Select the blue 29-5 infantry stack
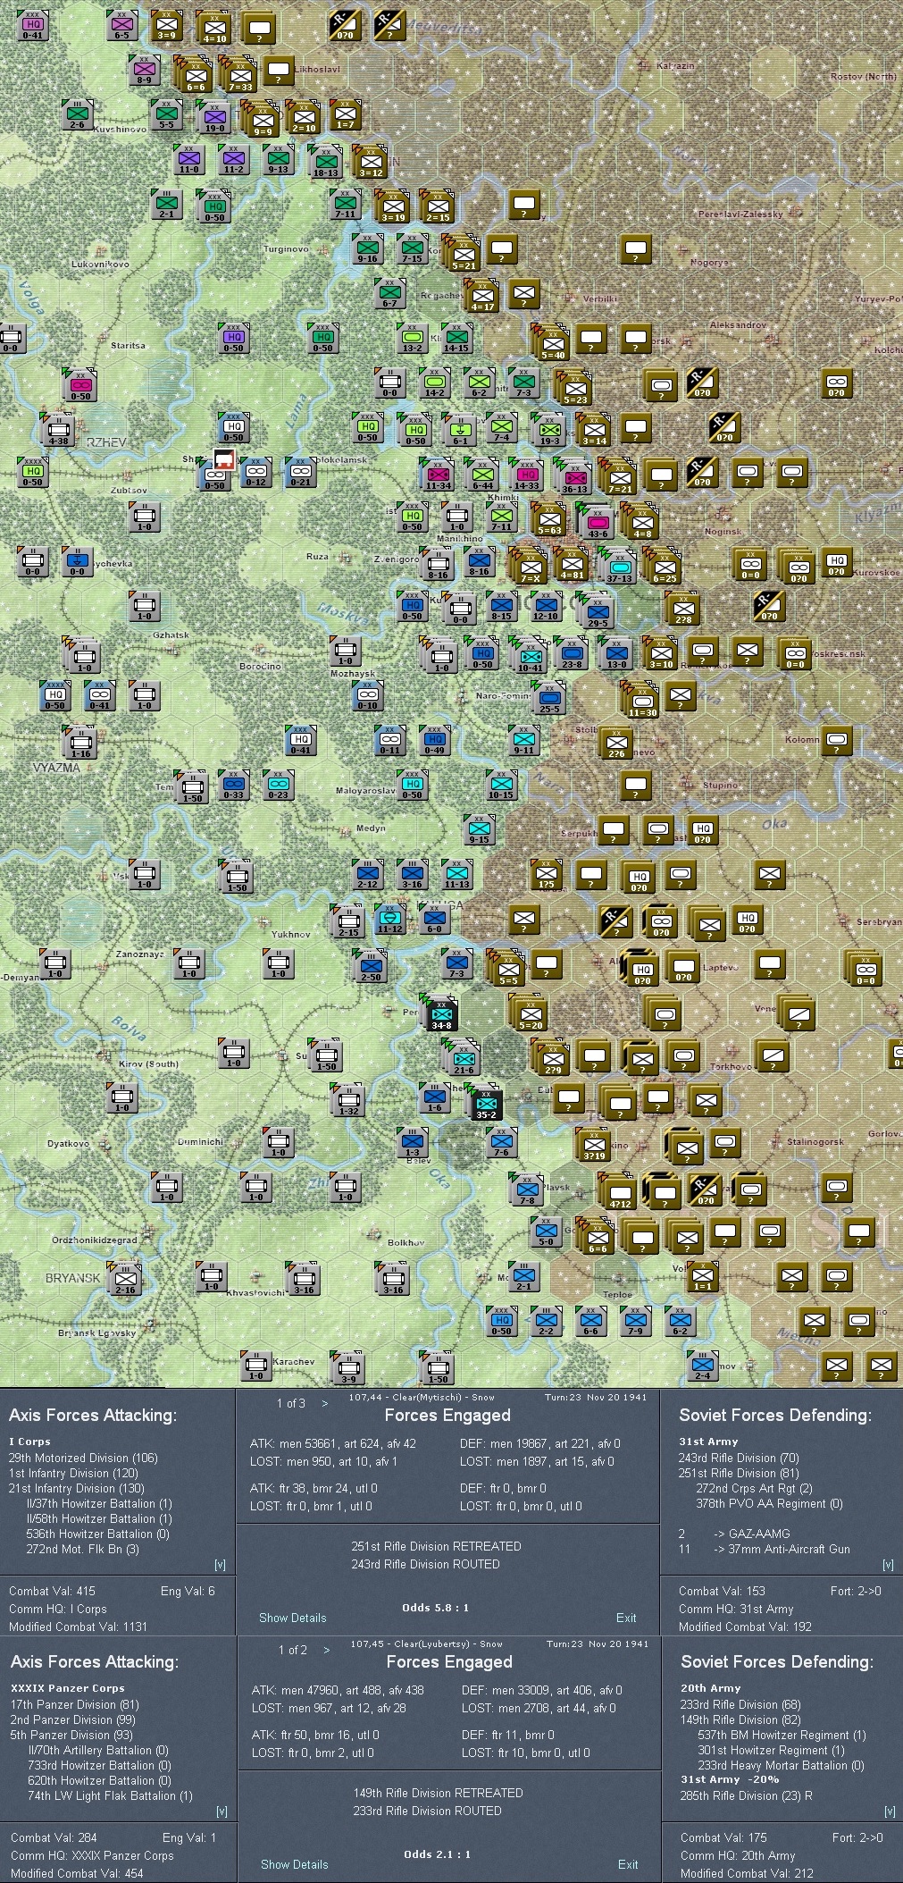The width and height of the screenshot is (903, 1883). 598,612
